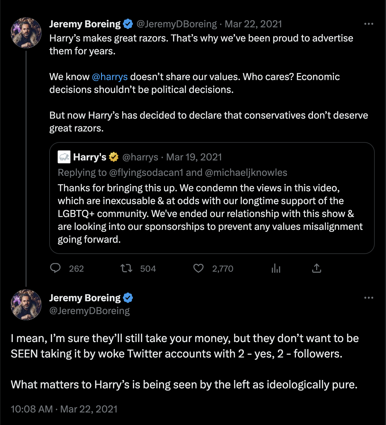Open the share icon on the tweet
This screenshot has width=386, height=425.
[x=317, y=268]
